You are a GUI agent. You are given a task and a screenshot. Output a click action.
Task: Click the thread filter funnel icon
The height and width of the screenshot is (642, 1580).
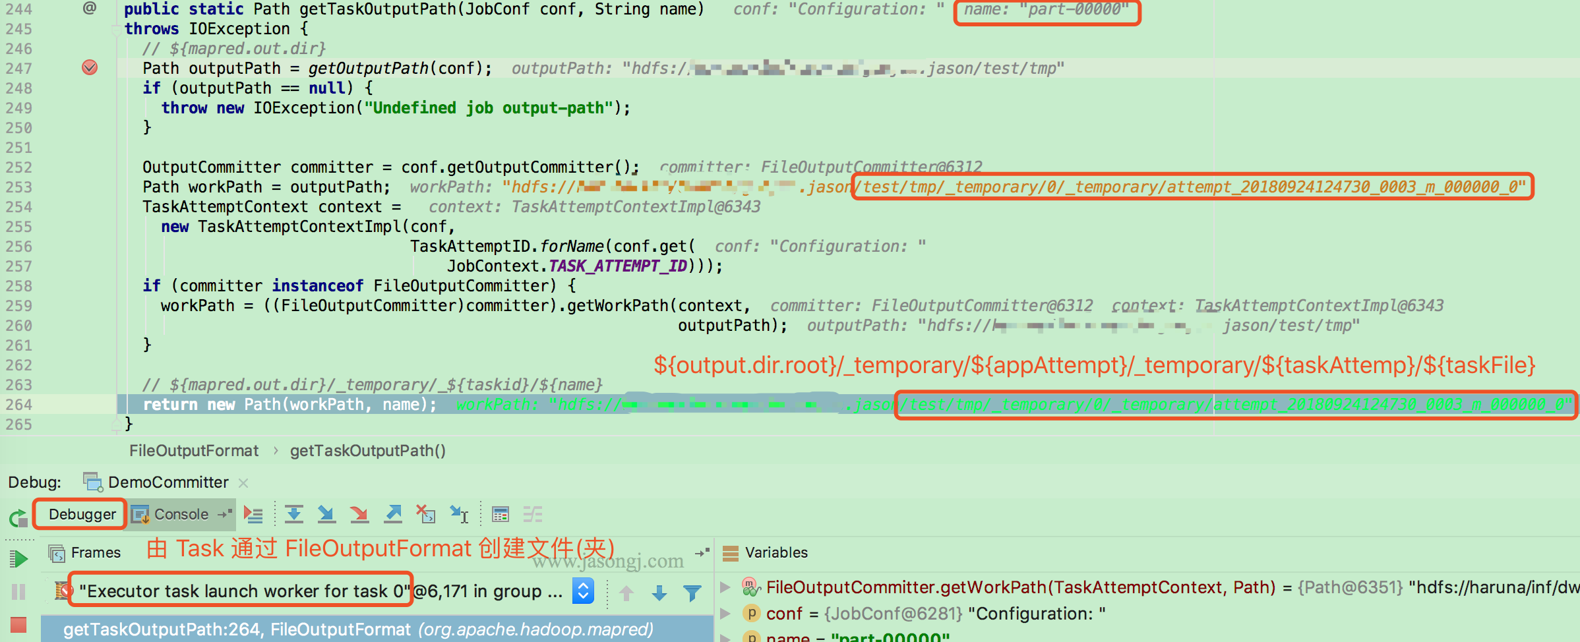pos(692,593)
